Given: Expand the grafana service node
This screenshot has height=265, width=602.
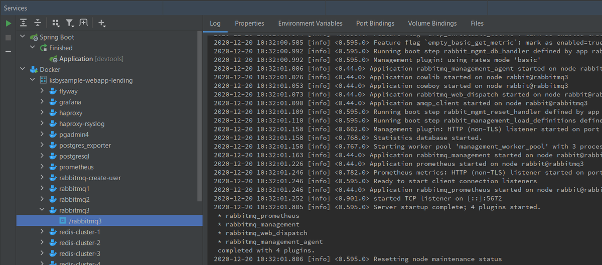Looking at the screenshot, I should pos(42,102).
